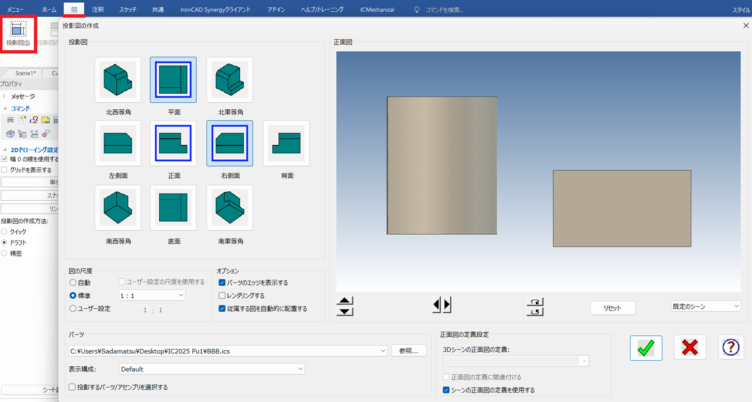Viewport: 752px width, 402px height.
Task: Click the リセット button
Action: click(x=612, y=308)
